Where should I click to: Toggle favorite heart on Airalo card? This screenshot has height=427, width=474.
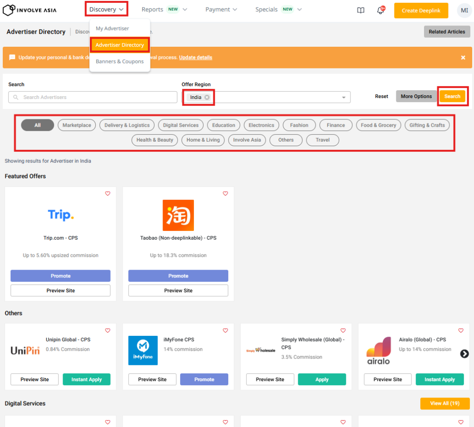(461, 331)
